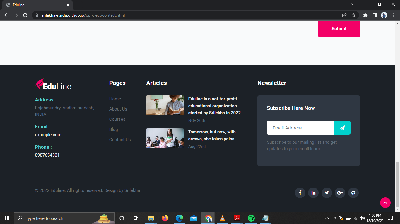Screen dimensions: 400x224
Task: Launch VLC media player from the taskbar
Action: coord(222,218)
